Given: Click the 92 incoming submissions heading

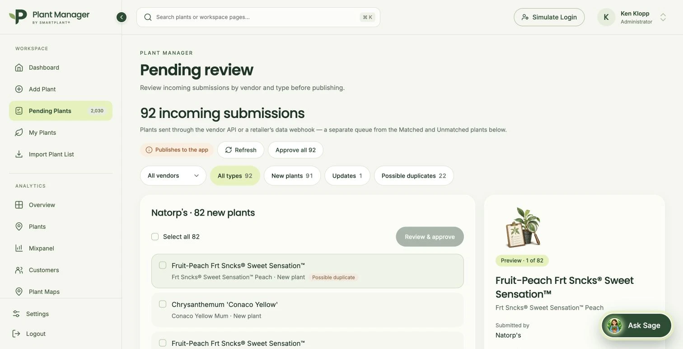Looking at the screenshot, I should click(222, 113).
